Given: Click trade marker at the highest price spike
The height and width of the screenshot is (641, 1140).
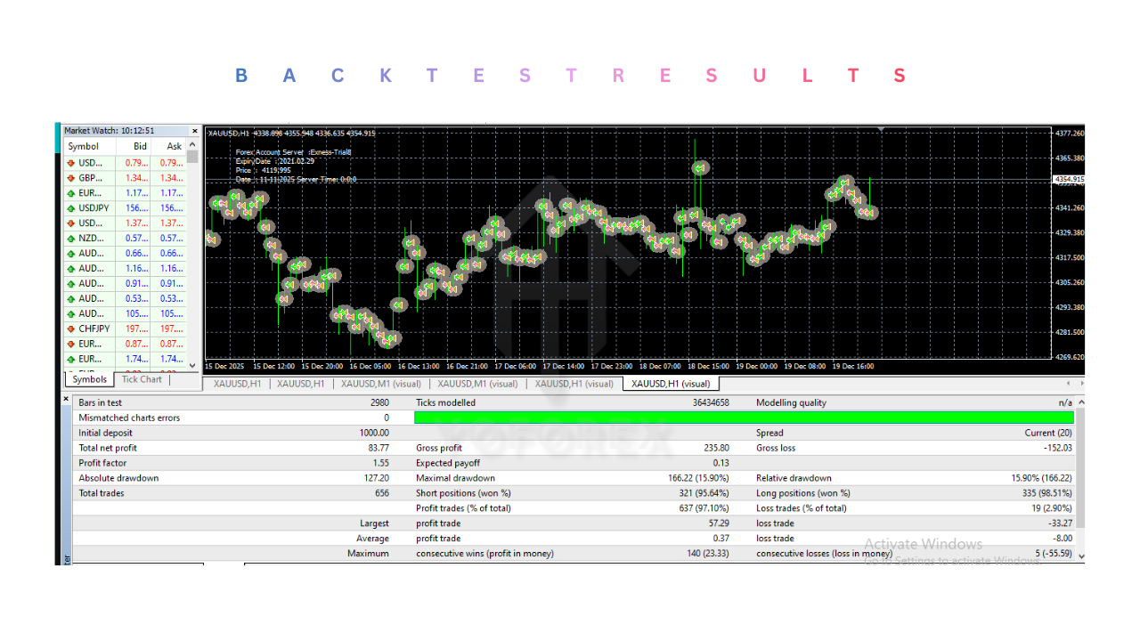Looking at the screenshot, I should click(x=700, y=167).
